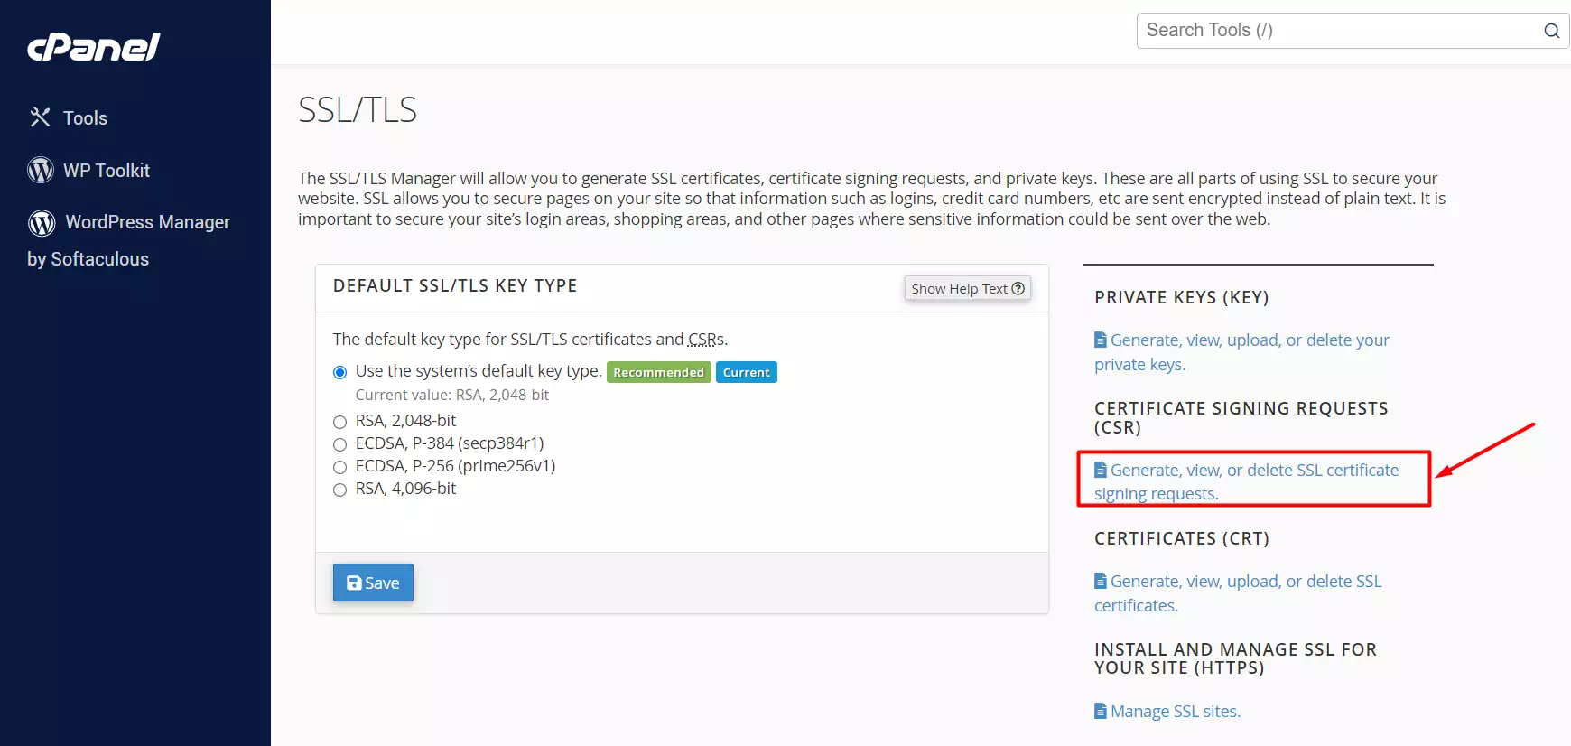Open the Manage SSL sites link
1571x746 pixels.
point(1167,711)
